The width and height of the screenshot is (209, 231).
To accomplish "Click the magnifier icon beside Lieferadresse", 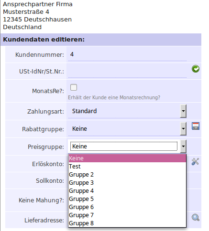I will [x=196, y=218].
